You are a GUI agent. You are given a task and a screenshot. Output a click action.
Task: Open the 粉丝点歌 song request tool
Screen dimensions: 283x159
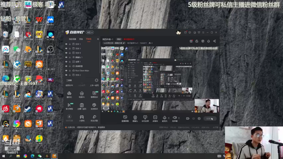tap(94, 118)
